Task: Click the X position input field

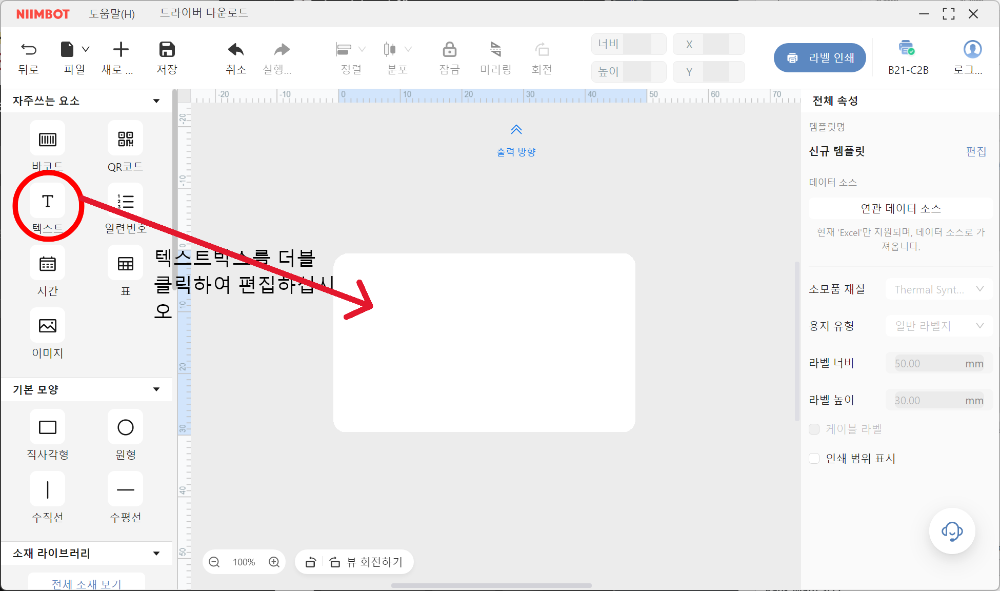Action: (x=709, y=44)
